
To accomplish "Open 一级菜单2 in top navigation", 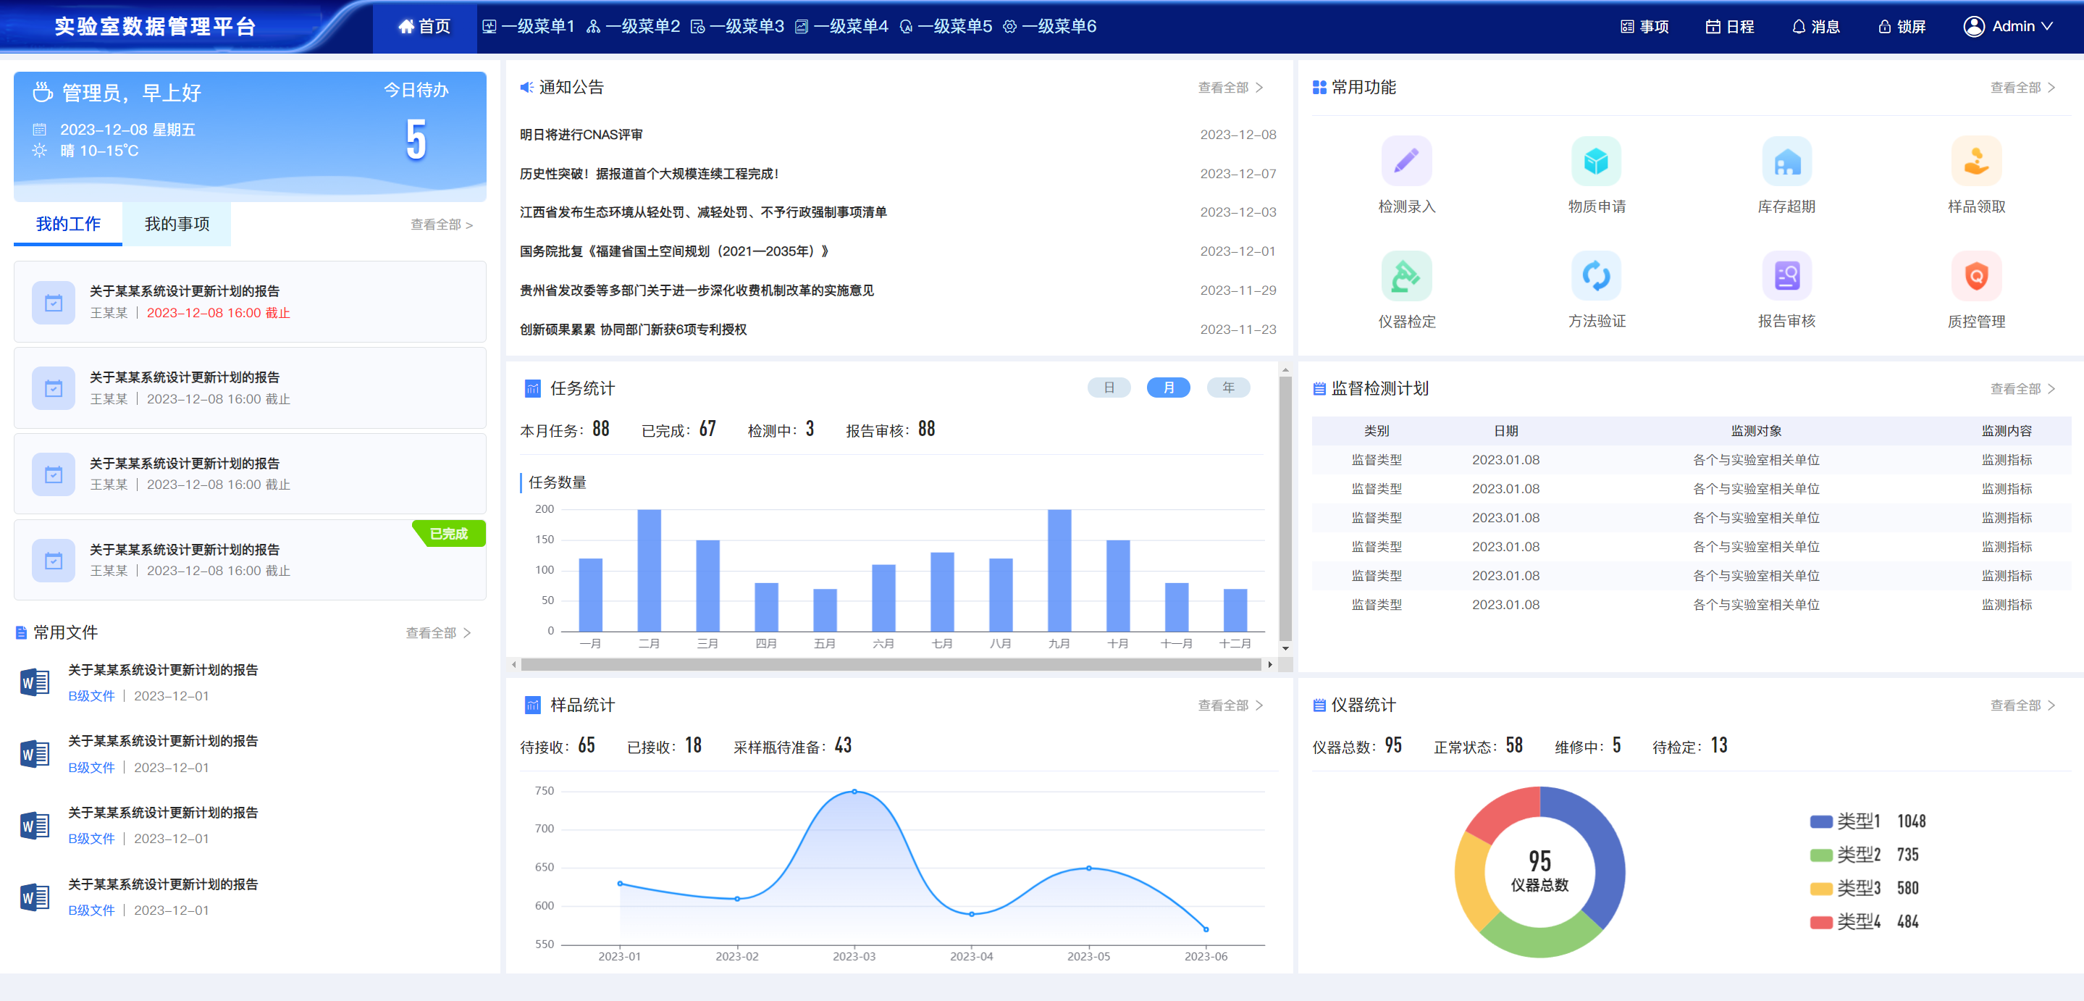I will (633, 27).
